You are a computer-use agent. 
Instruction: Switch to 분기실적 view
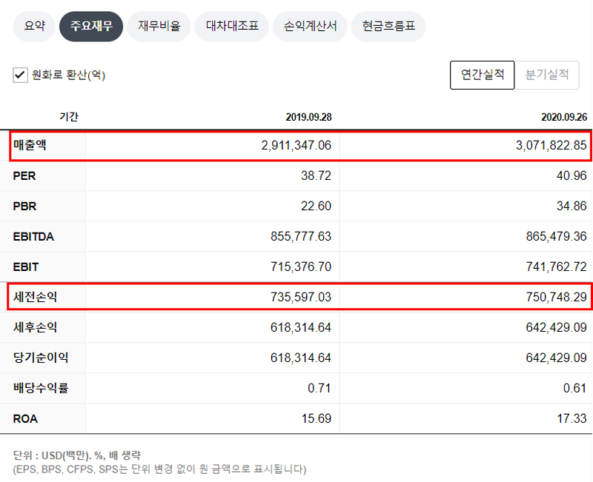point(546,75)
